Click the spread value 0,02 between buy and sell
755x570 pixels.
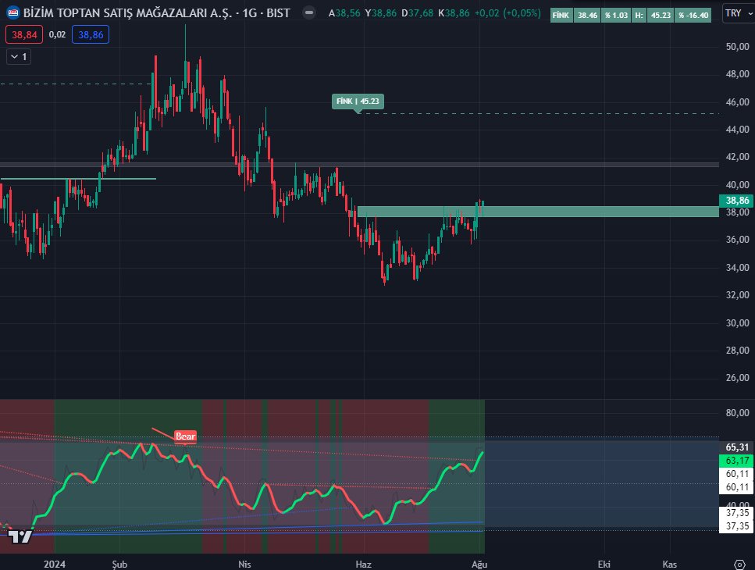tap(57, 34)
